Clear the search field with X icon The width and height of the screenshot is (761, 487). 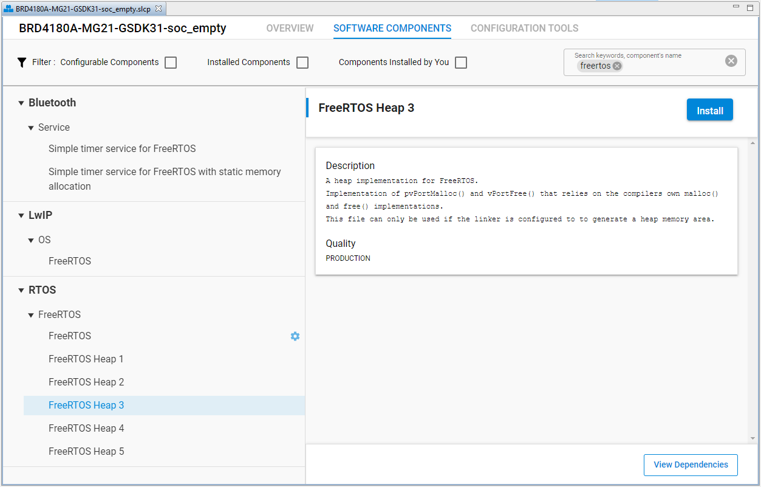731,61
